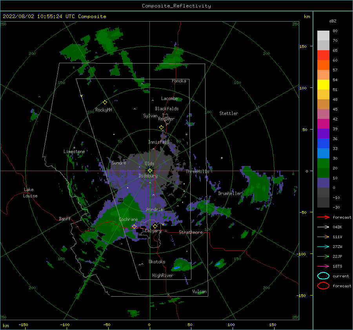
Task: Click the red forecast arrow in legend
Action: 323,217
